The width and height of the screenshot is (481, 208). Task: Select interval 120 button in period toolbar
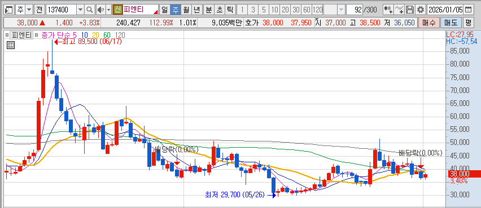[x=317, y=10]
